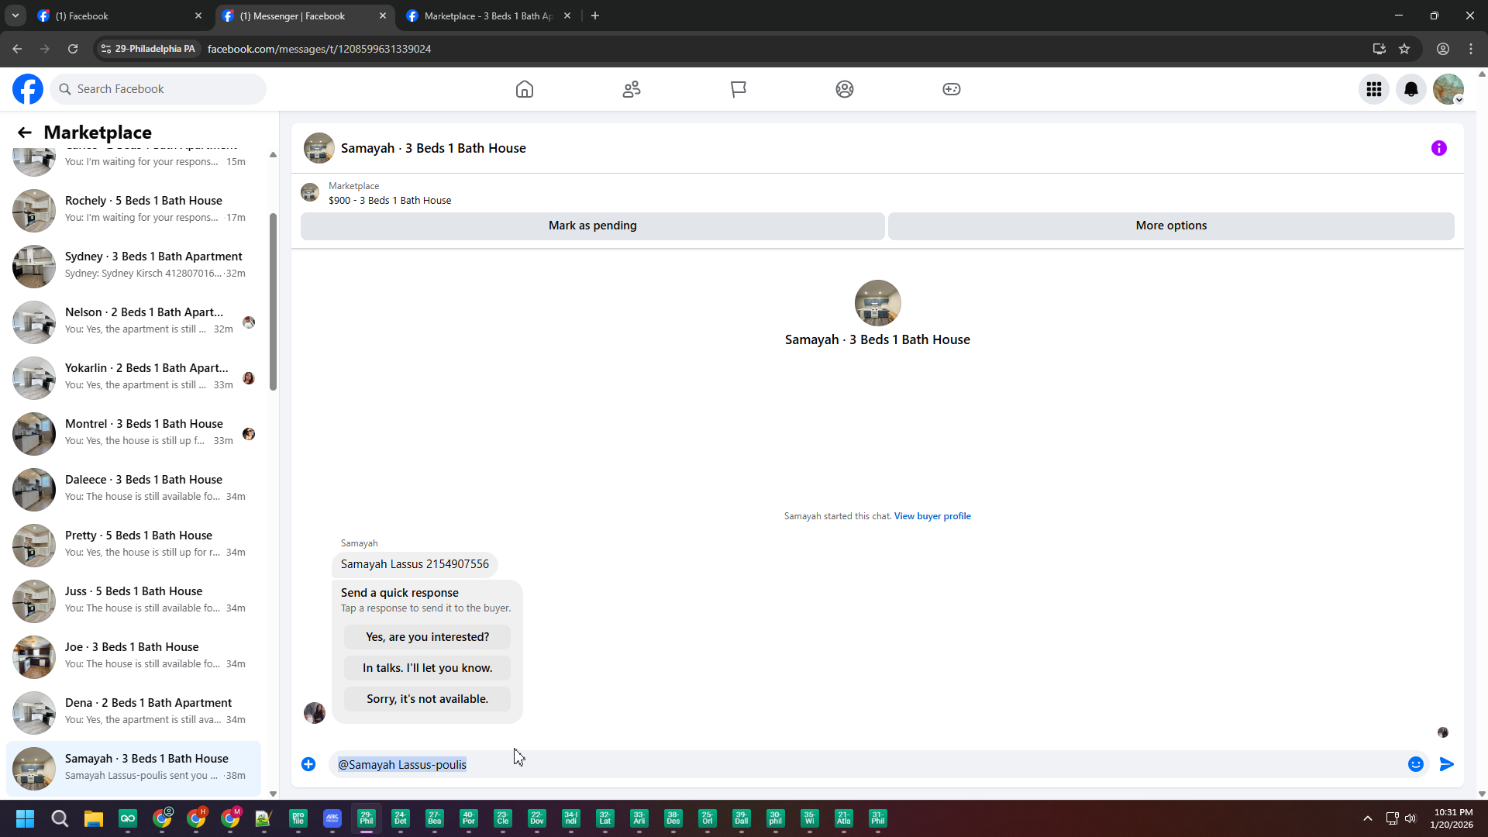Image resolution: width=1488 pixels, height=837 pixels.
Task: Open the Rochely 5 Beds 1 Bath House chat
Action: (133, 210)
